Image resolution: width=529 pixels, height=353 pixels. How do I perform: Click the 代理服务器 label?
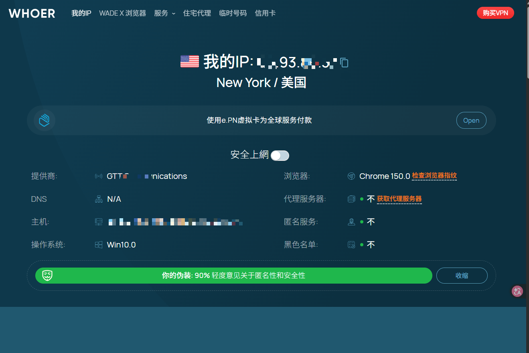(x=305, y=199)
